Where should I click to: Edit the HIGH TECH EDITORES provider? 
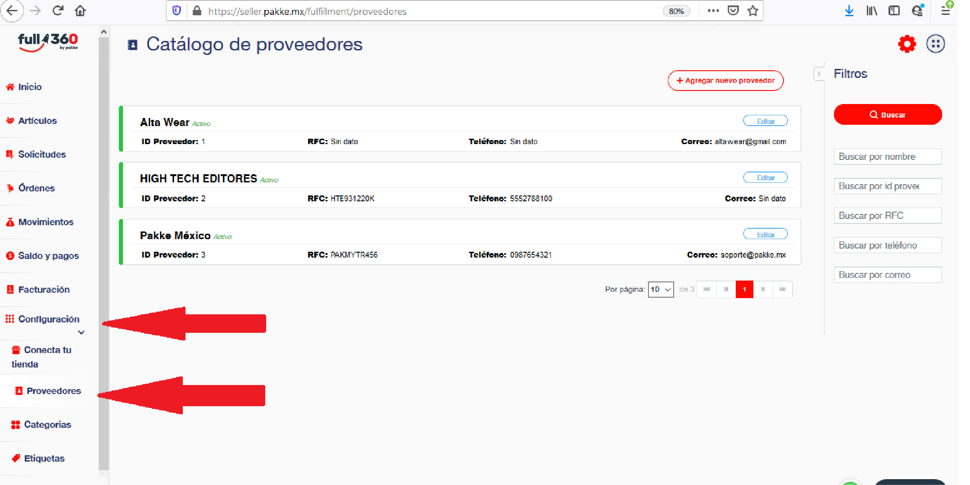[765, 178]
